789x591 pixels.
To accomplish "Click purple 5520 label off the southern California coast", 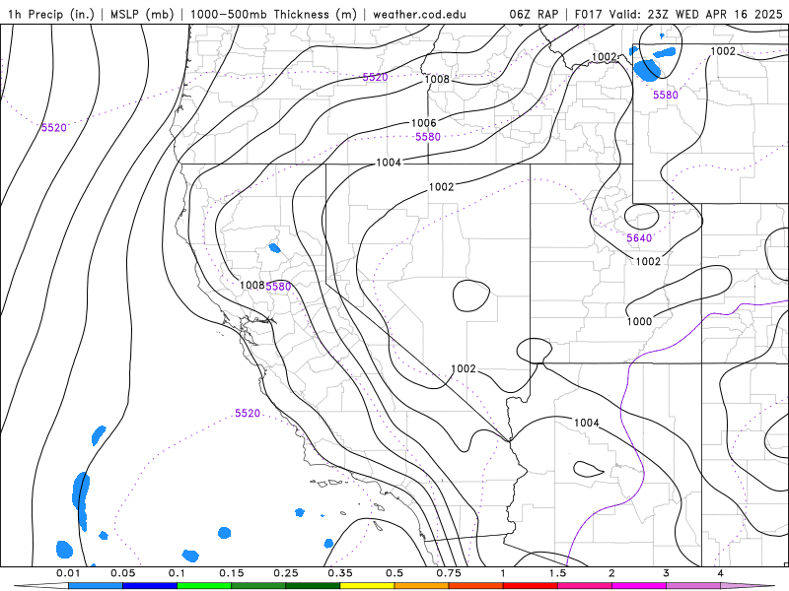I will pyautogui.click(x=248, y=413).
